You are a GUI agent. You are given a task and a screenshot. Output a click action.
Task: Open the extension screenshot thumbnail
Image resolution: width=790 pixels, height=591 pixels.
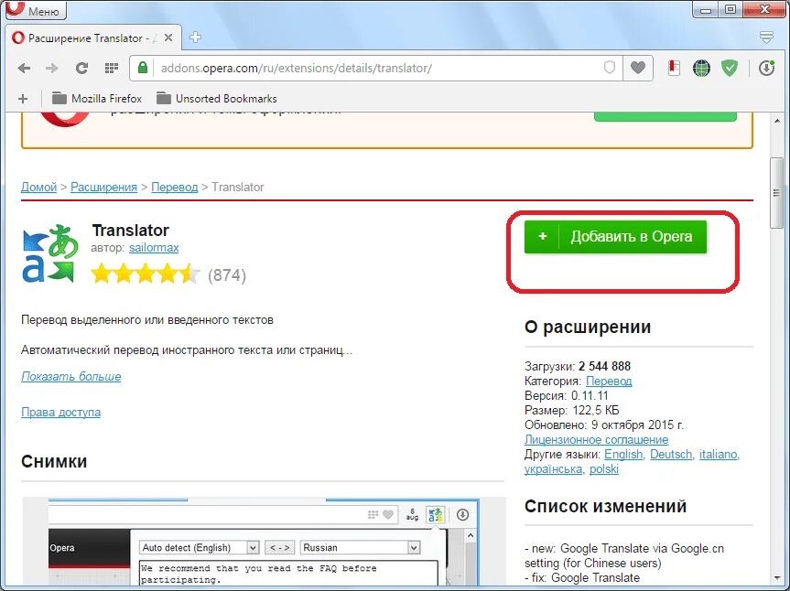264,542
